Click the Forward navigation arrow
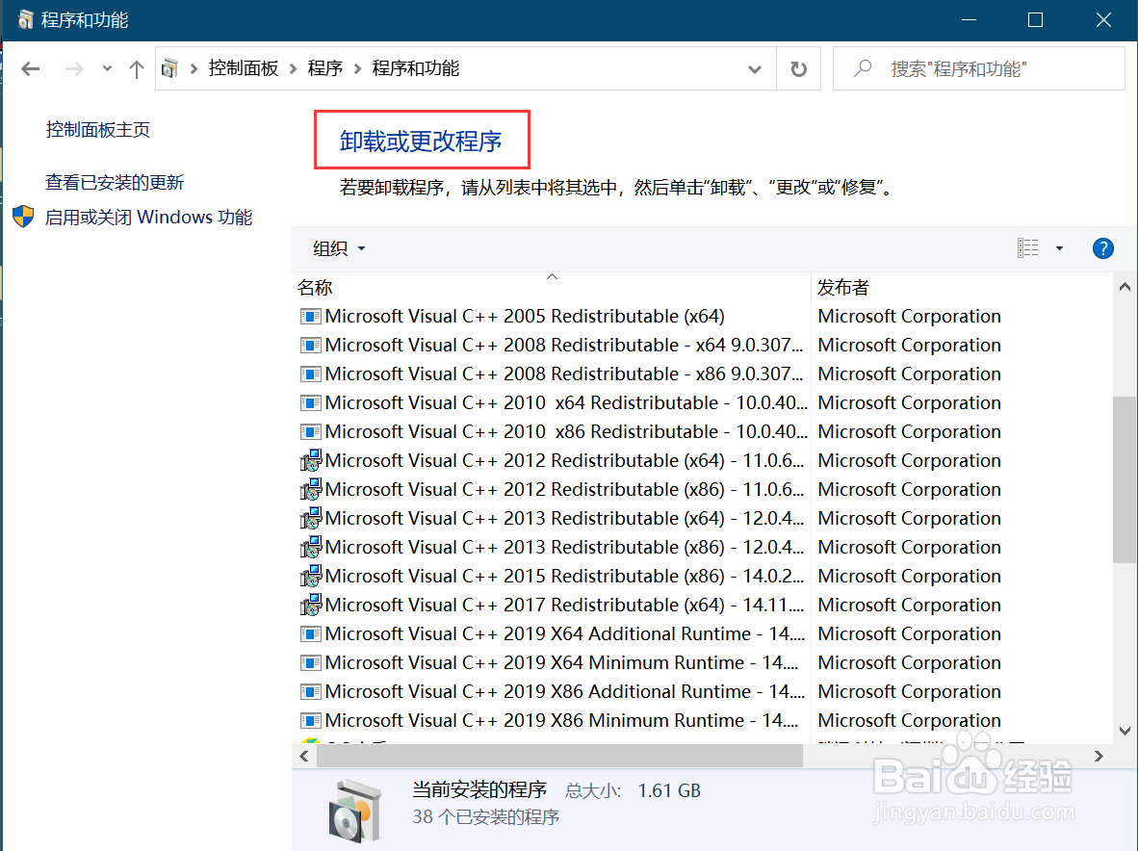The width and height of the screenshot is (1138, 851). tap(74, 69)
